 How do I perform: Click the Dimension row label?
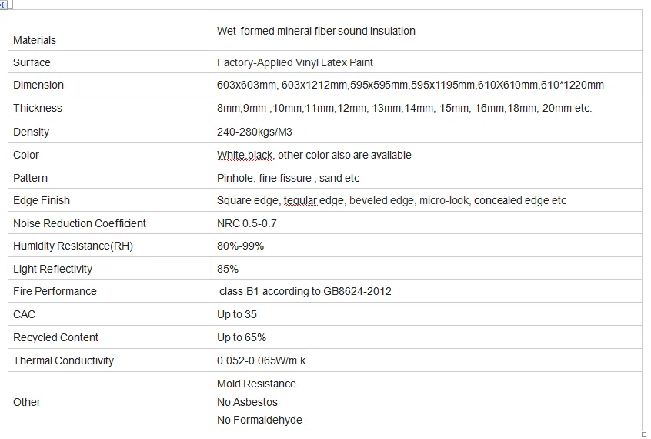(x=38, y=85)
